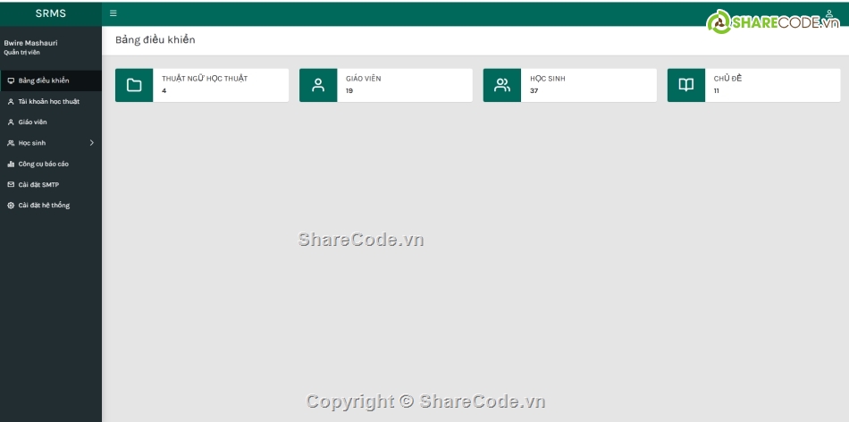Click the gear icon for Cài đặt hệ thống
This screenshot has width=849, height=422.
pos(11,206)
